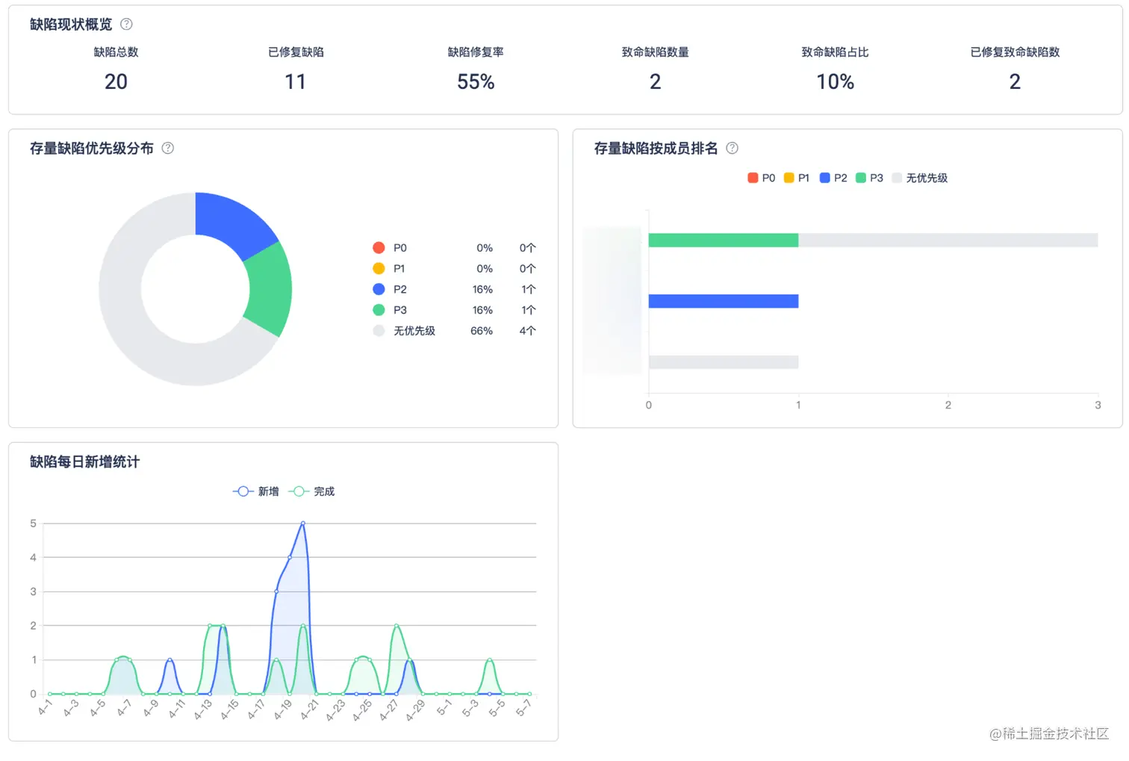Screen dimensions: 1129x761
Task: Toggle P0 legend in member ranking chart
Action: [762, 178]
